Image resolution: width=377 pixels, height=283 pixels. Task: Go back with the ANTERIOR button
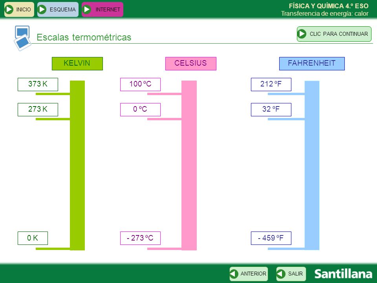point(249,274)
